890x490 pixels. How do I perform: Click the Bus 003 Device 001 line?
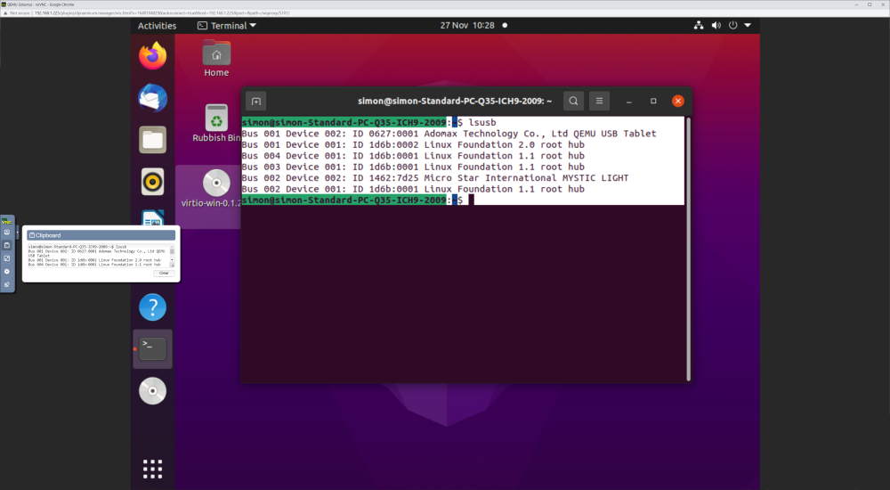(413, 167)
